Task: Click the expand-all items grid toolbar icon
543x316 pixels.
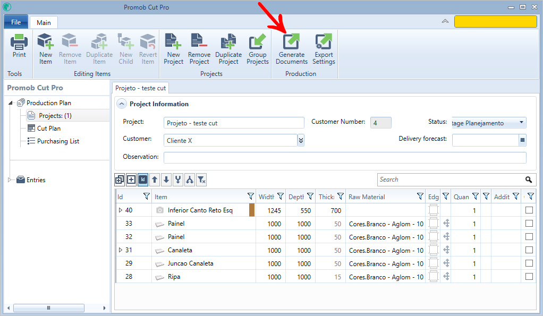Action: 120,180
